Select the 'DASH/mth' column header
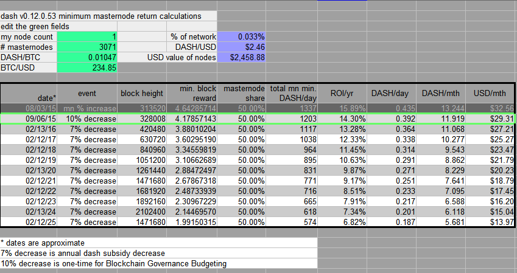This screenshot has height=273, width=517. coord(441,93)
